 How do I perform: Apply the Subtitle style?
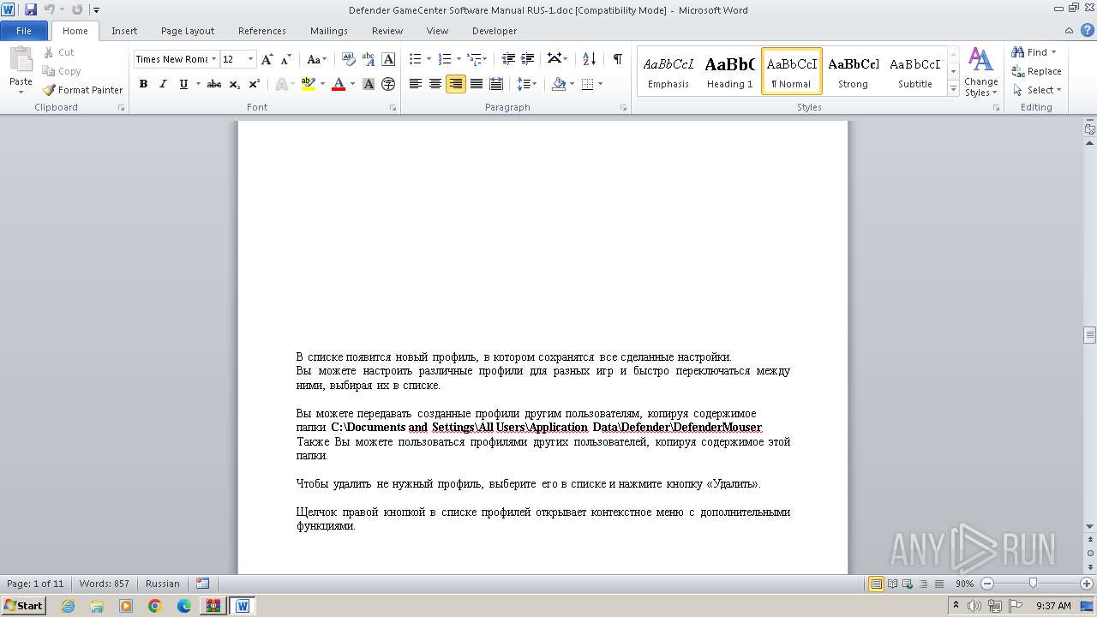coord(915,71)
